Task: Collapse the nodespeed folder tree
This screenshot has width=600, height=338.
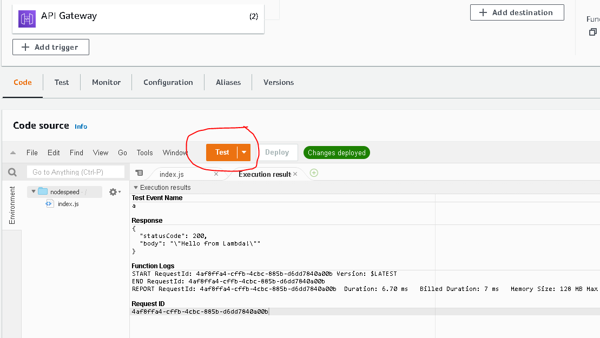Action: 34,191
